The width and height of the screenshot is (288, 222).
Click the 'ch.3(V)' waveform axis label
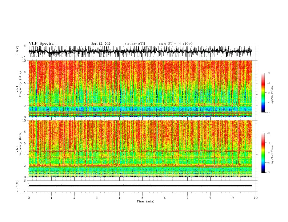click(17, 186)
